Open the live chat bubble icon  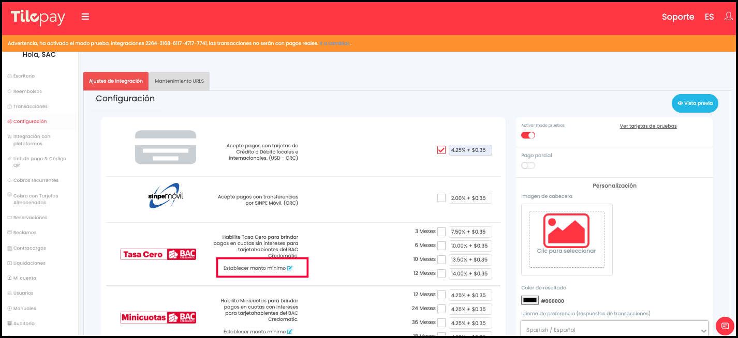725,326
